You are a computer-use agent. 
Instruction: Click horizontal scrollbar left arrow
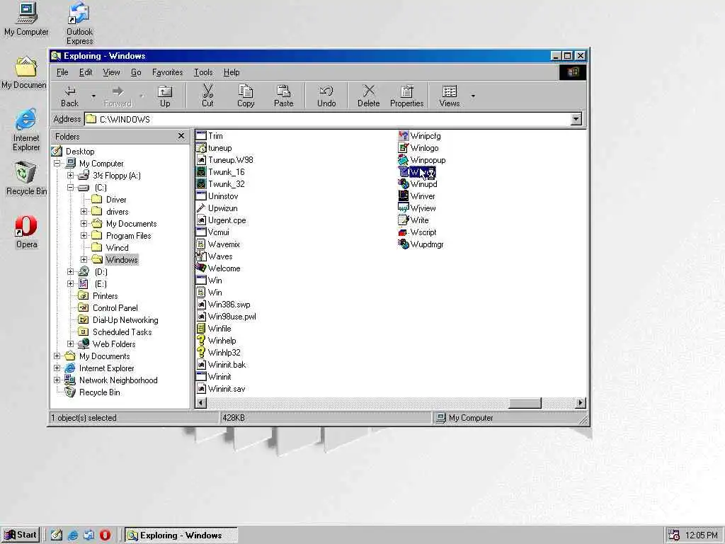pyautogui.click(x=200, y=403)
